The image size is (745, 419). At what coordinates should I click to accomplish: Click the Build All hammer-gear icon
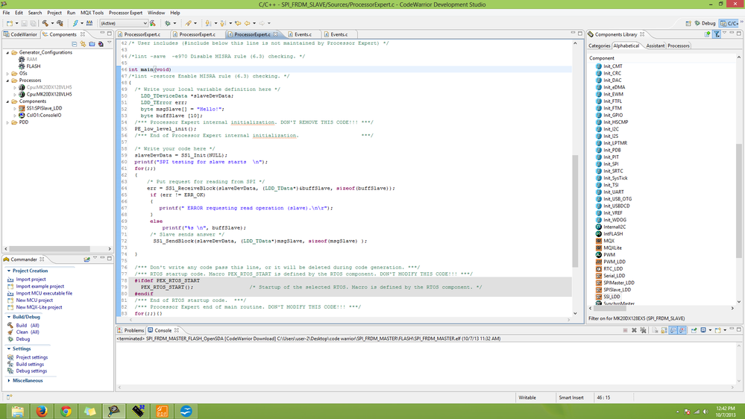tap(60, 23)
